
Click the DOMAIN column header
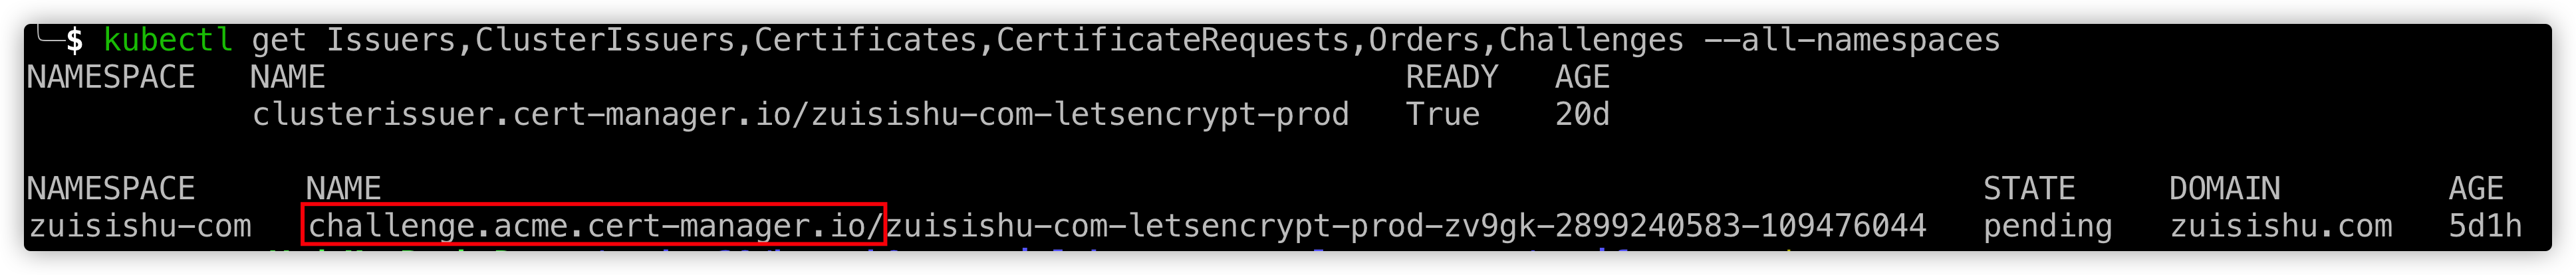pyautogui.click(x=2225, y=188)
